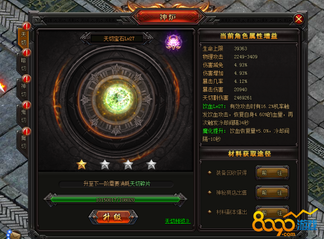Open the 天切预览 preview link

coord(177,221)
